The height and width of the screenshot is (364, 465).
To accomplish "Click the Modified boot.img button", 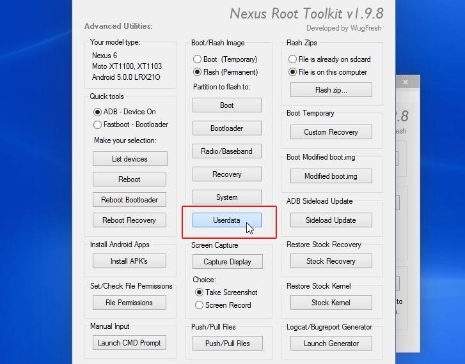I will (331, 176).
